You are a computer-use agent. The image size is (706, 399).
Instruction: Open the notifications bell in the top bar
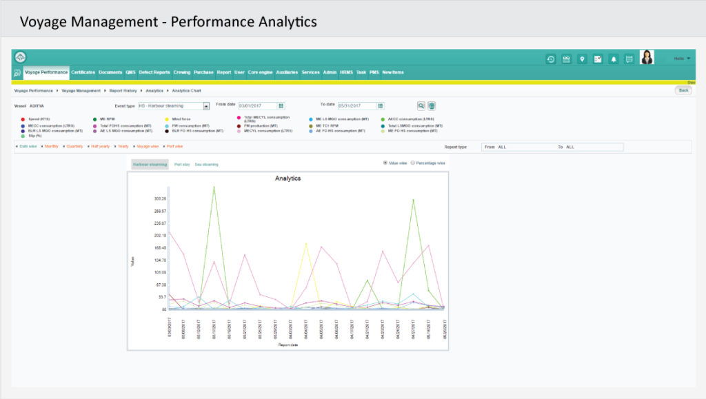click(614, 59)
